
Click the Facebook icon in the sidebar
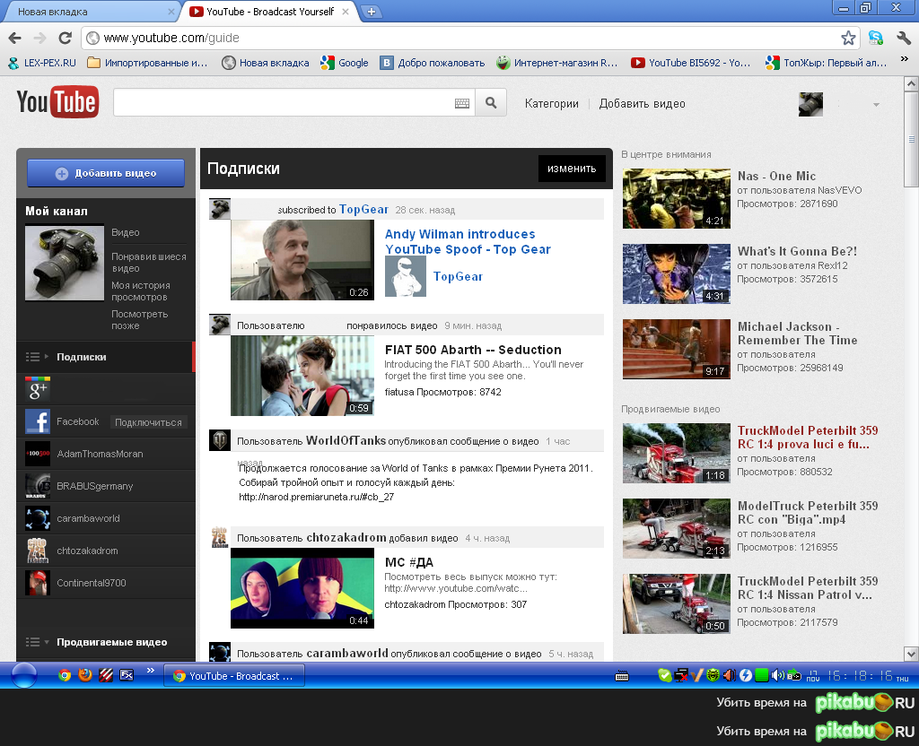37,421
